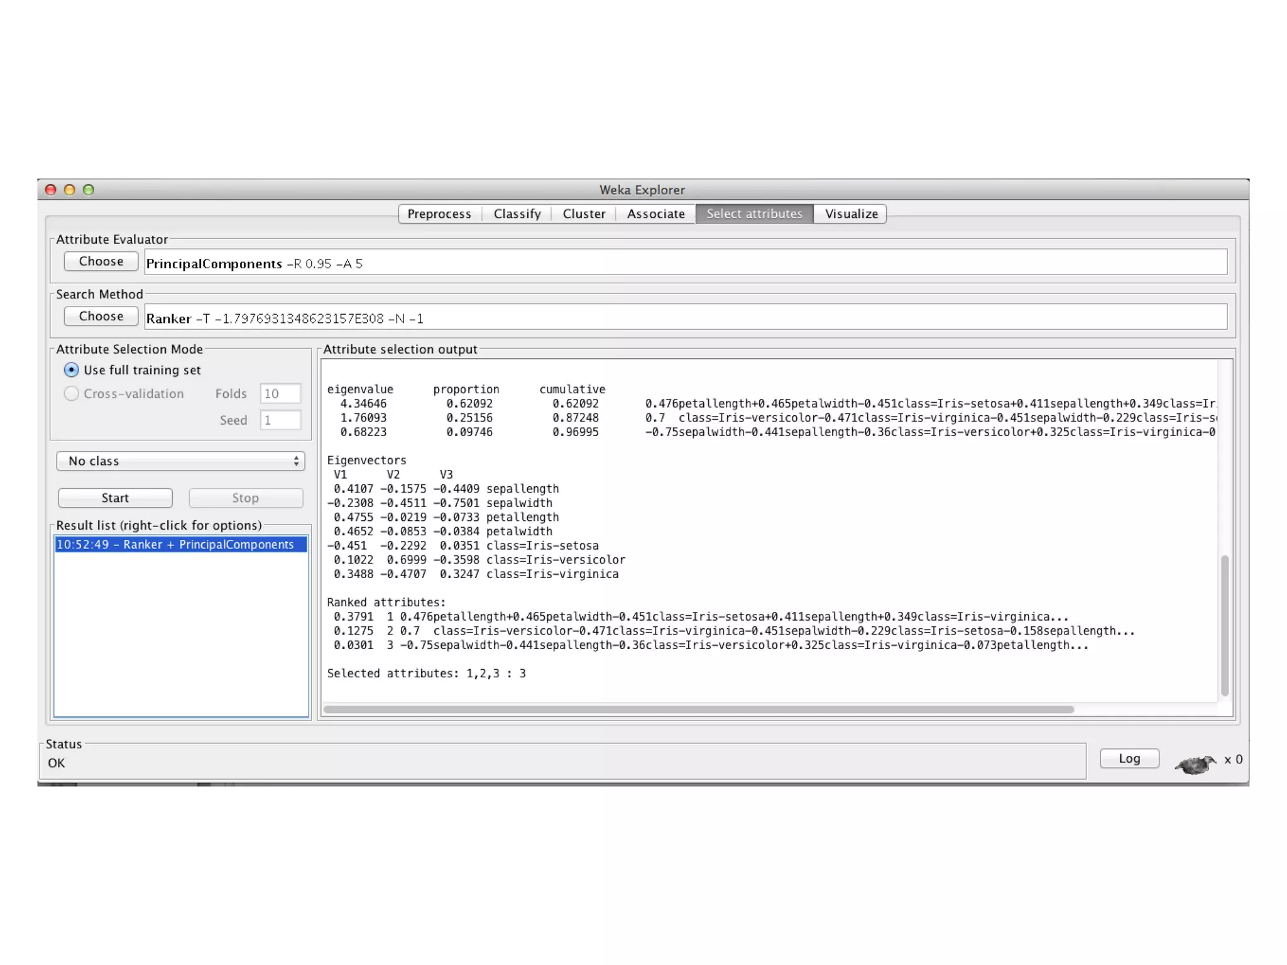This screenshot has width=1287, height=965.
Task: Click the PrincipalComponents evaluator options field
Action: click(685, 263)
